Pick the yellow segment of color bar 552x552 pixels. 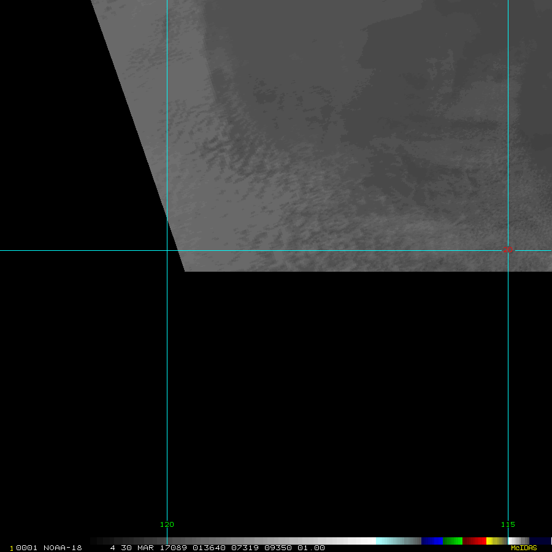(x=492, y=541)
